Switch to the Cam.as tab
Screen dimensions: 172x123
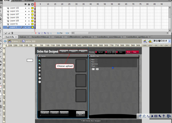58,37
